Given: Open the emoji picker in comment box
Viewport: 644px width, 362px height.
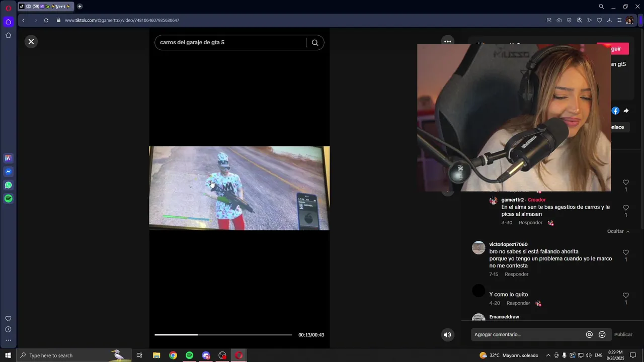Looking at the screenshot, I should click(602, 335).
